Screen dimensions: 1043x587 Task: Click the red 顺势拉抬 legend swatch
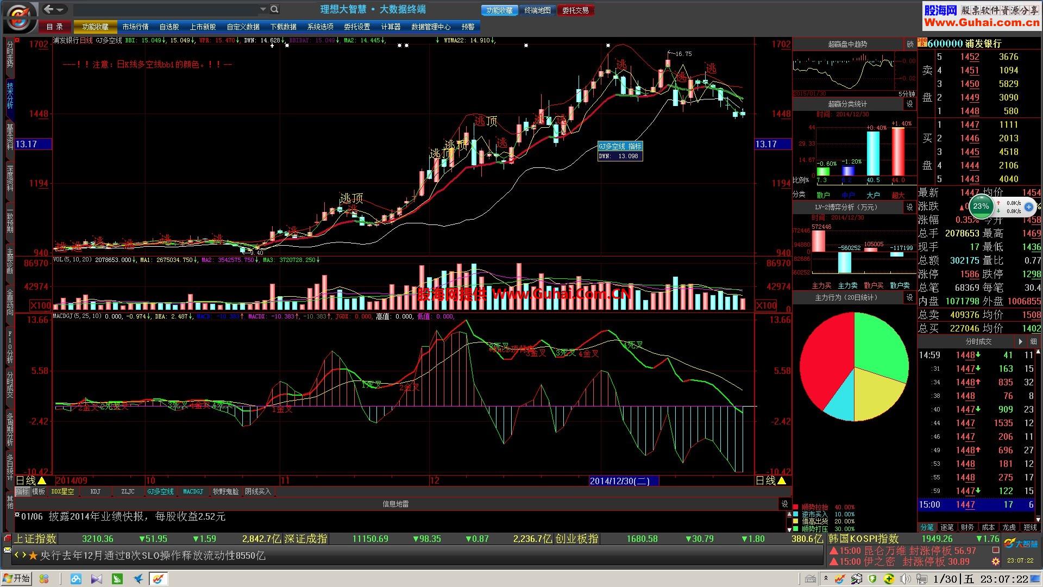point(796,507)
